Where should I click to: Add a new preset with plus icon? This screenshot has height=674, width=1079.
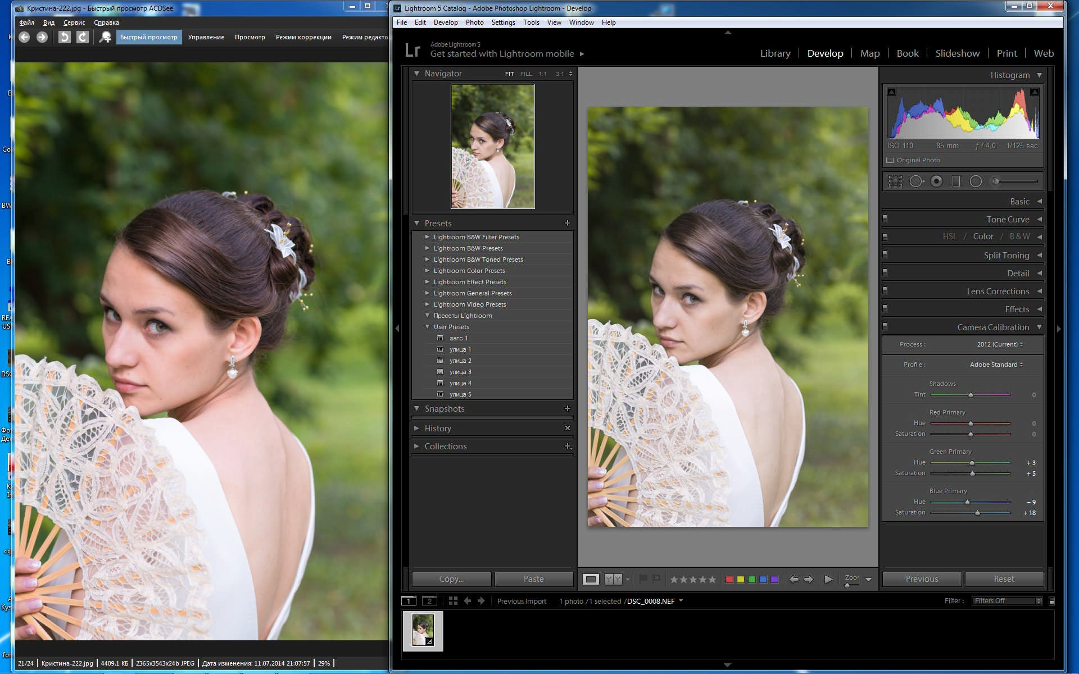[568, 223]
